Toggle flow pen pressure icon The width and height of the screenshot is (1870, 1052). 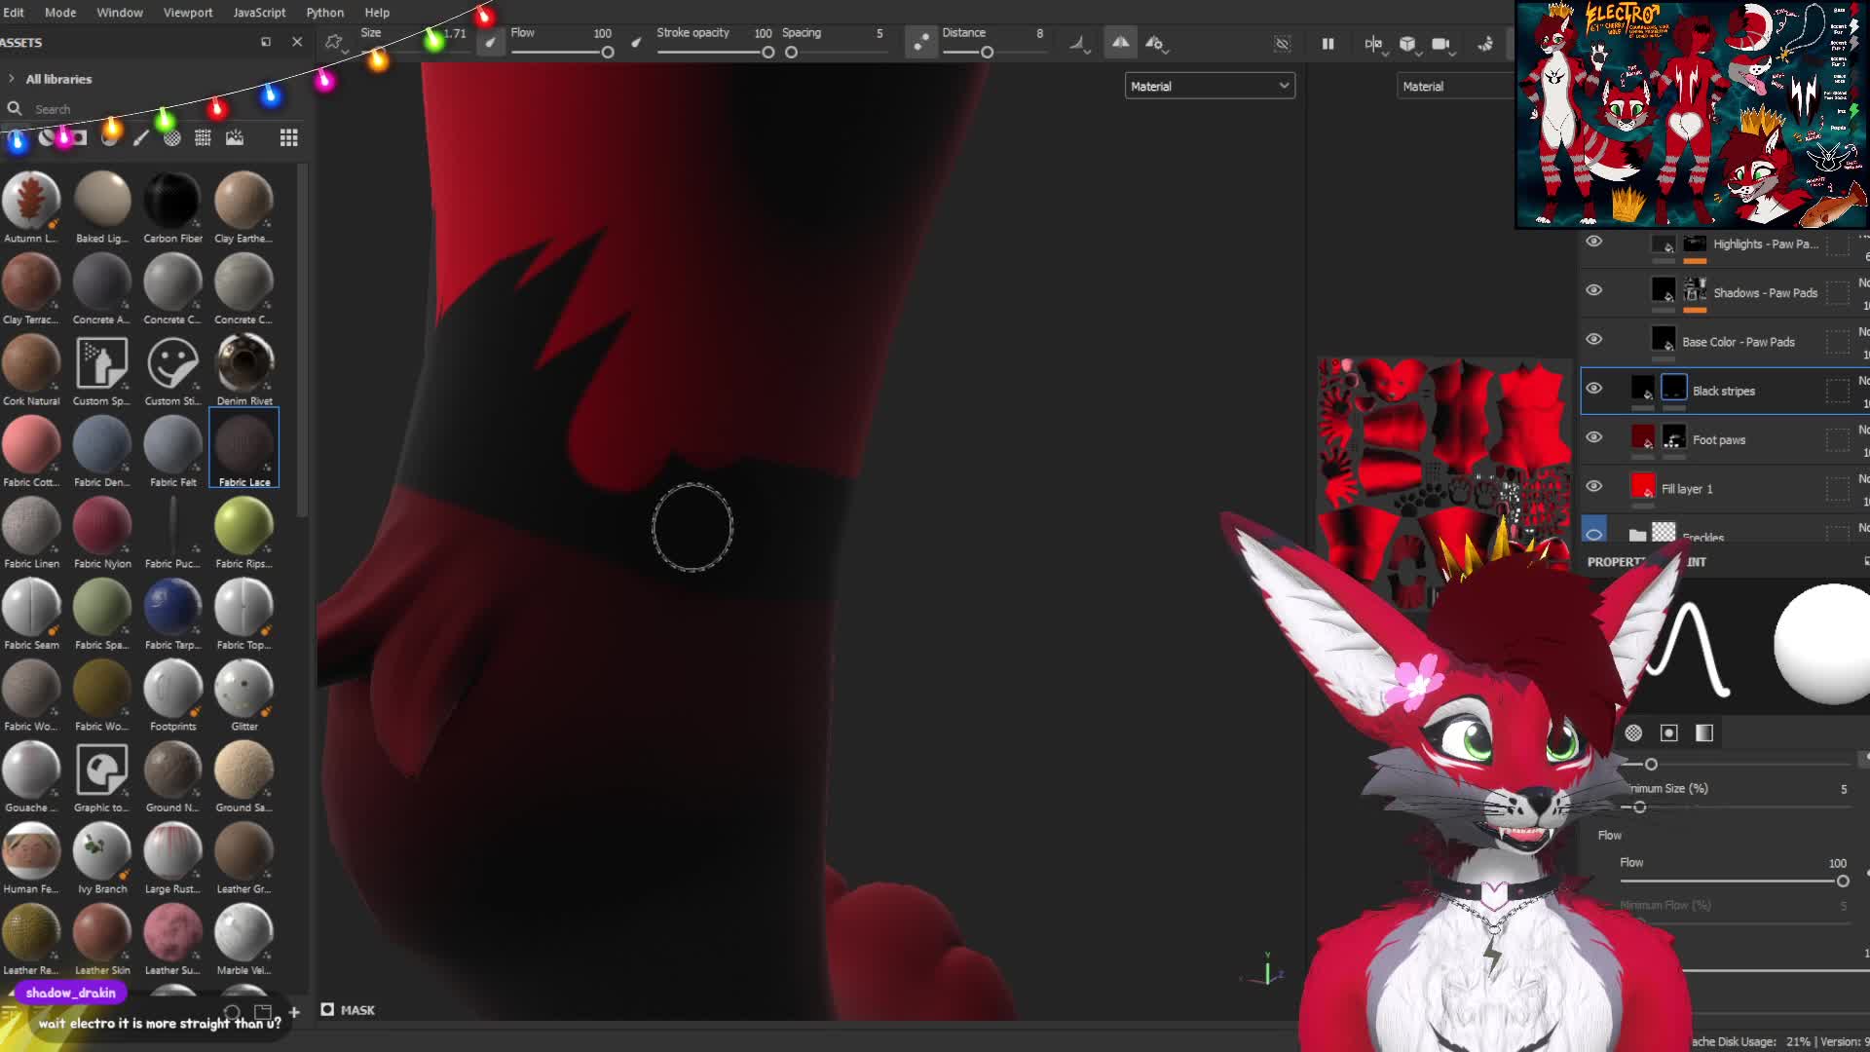point(637,43)
